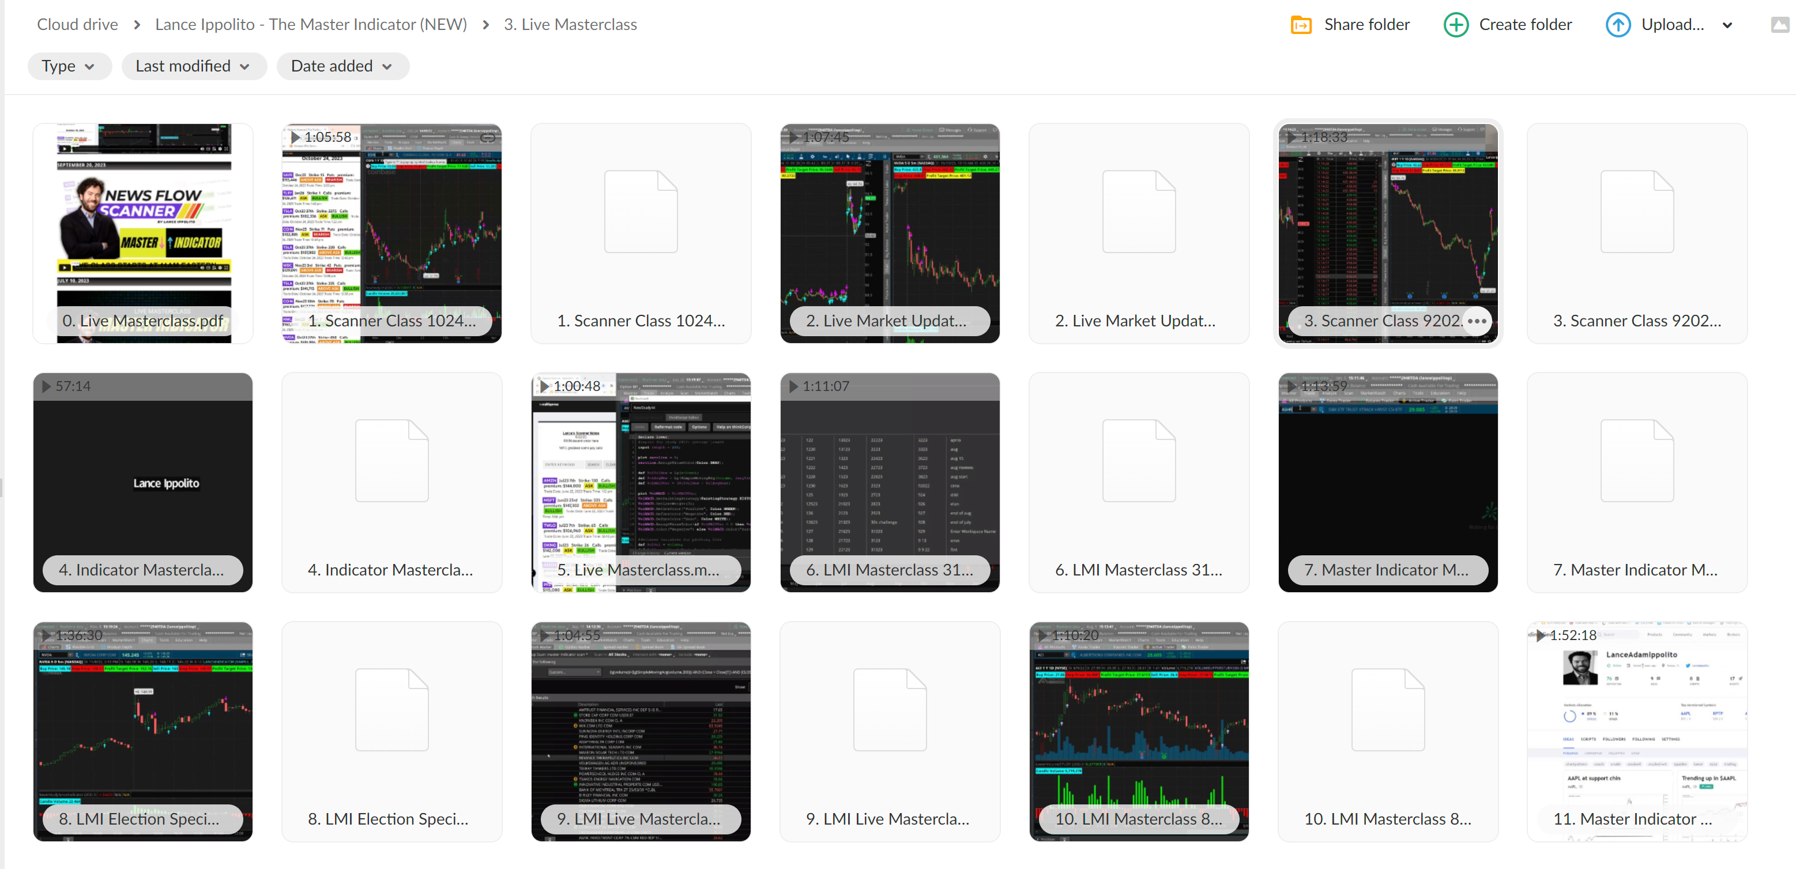Open 1. Scanner Class 1024 video thumbnail
The height and width of the screenshot is (869, 1796).
(392, 234)
